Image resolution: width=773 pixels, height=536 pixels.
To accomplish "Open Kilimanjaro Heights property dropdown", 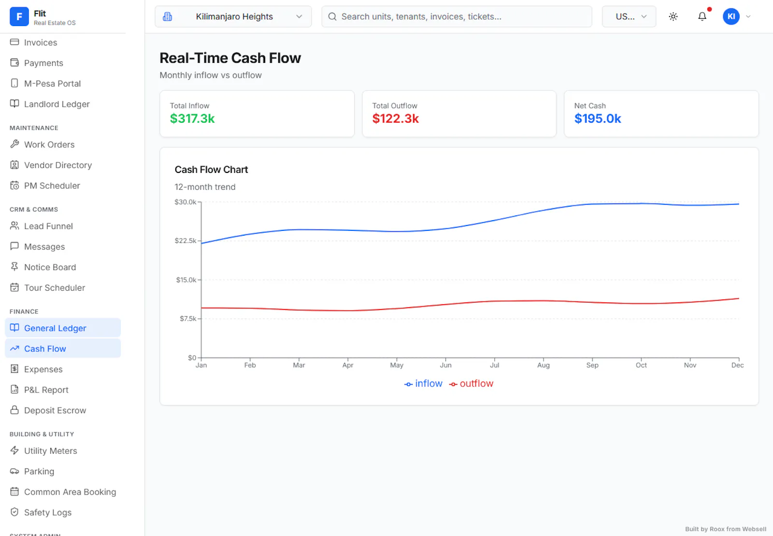I will 233,16.
